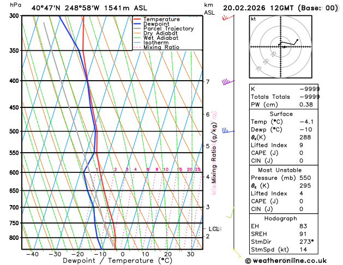The width and height of the screenshot is (343, 265).
Task: Click the green wind barb near 700 hPa
Action: pyautogui.click(x=230, y=213)
